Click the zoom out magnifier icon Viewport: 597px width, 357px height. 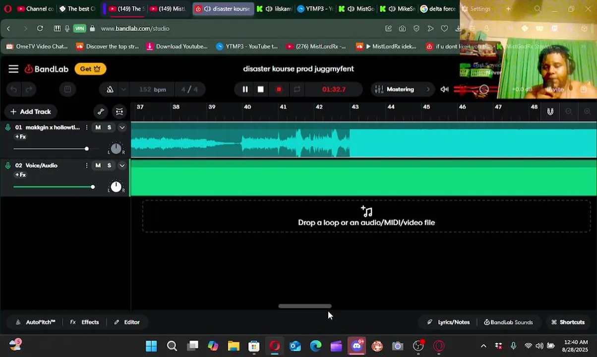click(x=569, y=112)
